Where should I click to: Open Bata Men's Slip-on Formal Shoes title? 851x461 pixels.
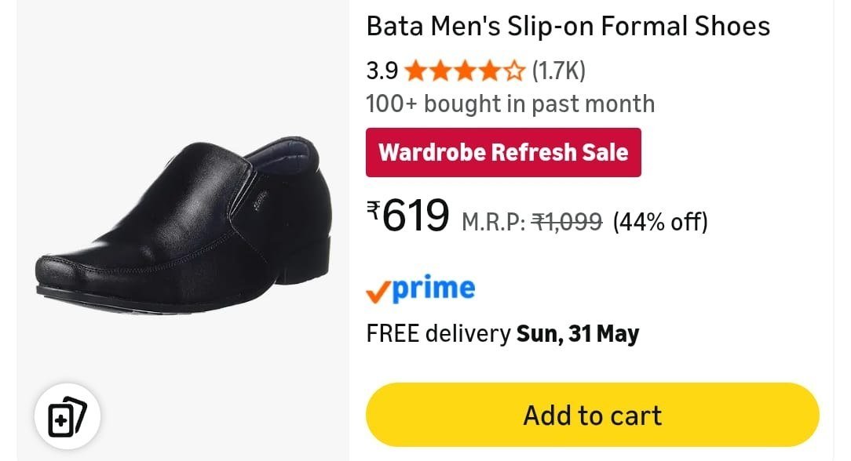pos(568,26)
